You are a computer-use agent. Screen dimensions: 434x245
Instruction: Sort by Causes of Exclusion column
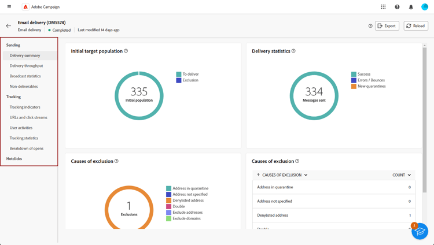point(282,175)
